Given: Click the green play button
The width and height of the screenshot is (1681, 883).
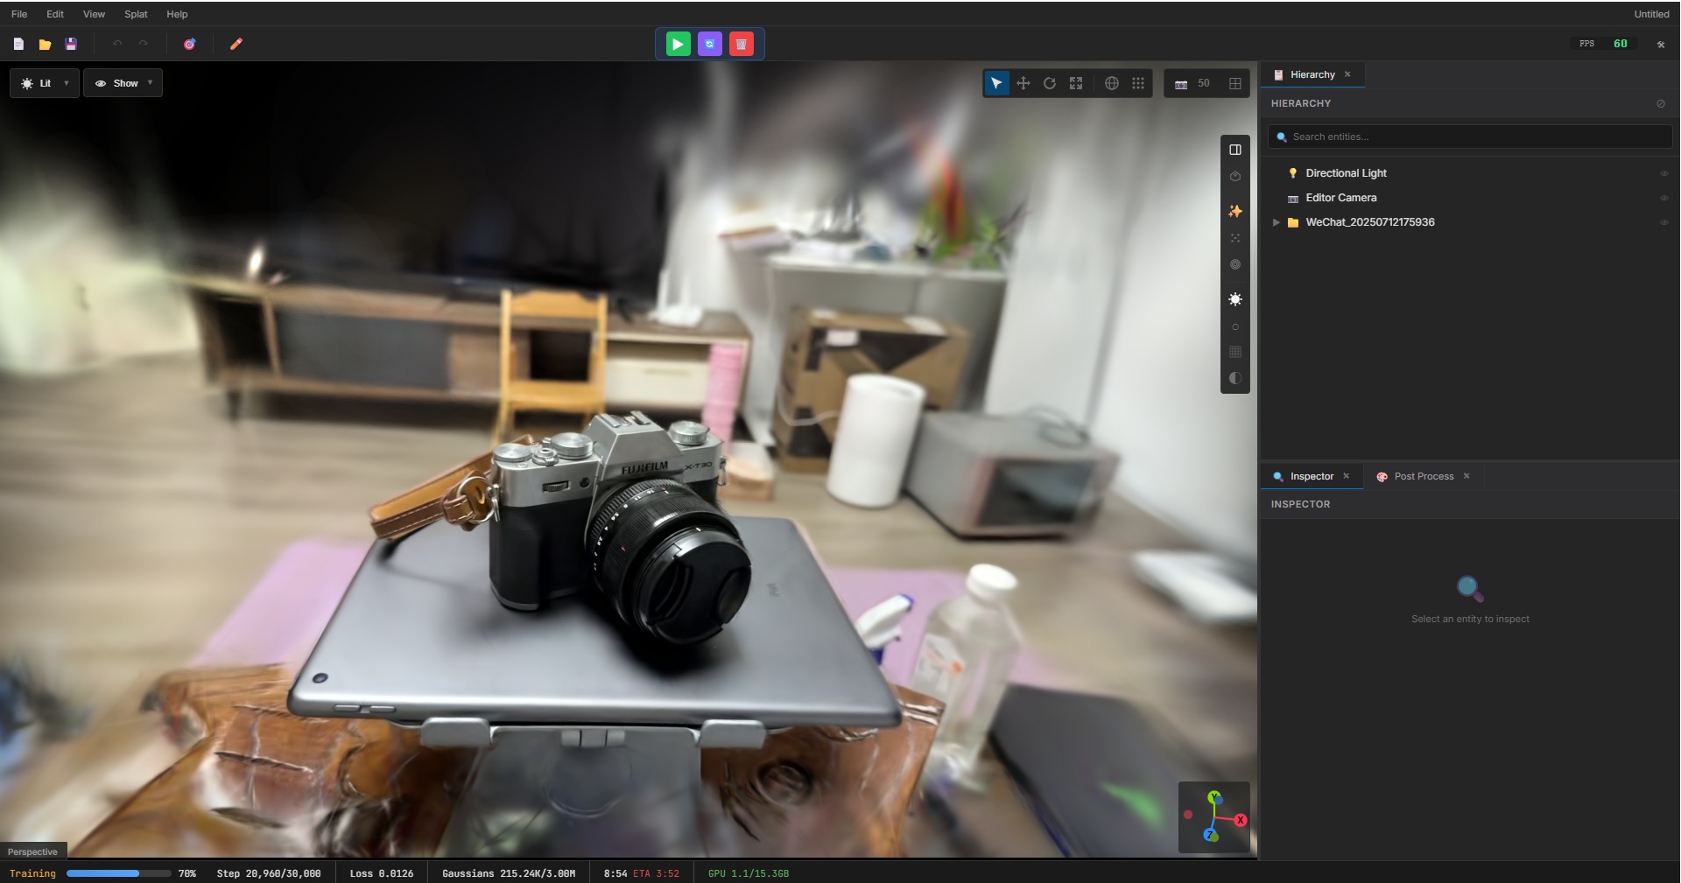Looking at the screenshot, I should coord(677,44).
